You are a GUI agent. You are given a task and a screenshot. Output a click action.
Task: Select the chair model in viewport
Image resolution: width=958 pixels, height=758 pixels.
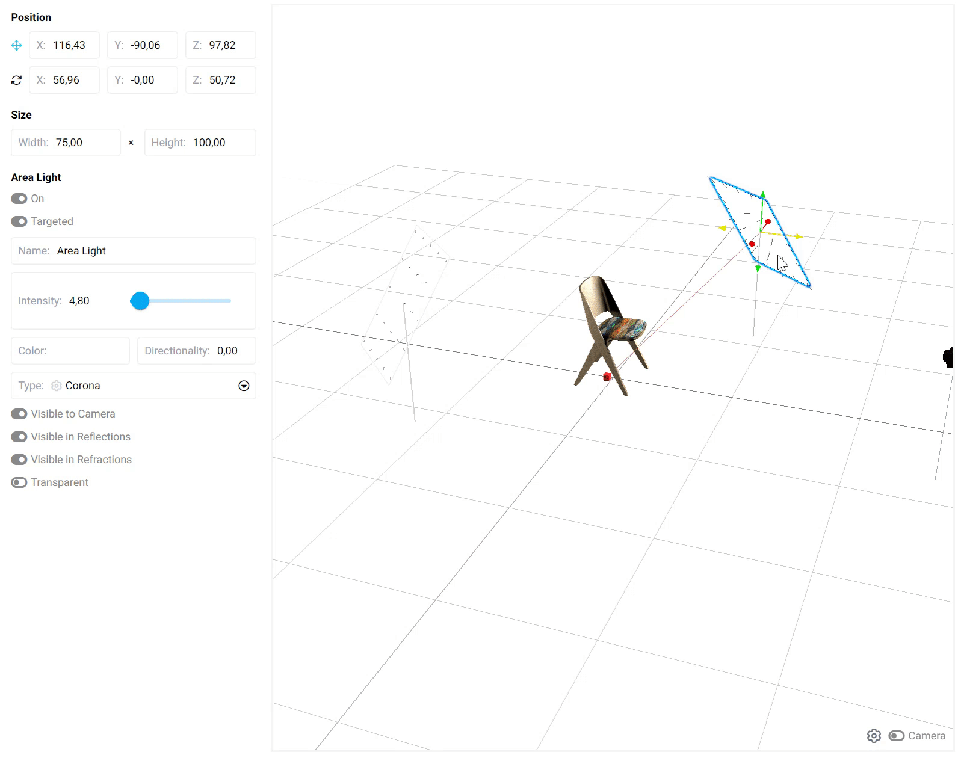pos(609,331)
